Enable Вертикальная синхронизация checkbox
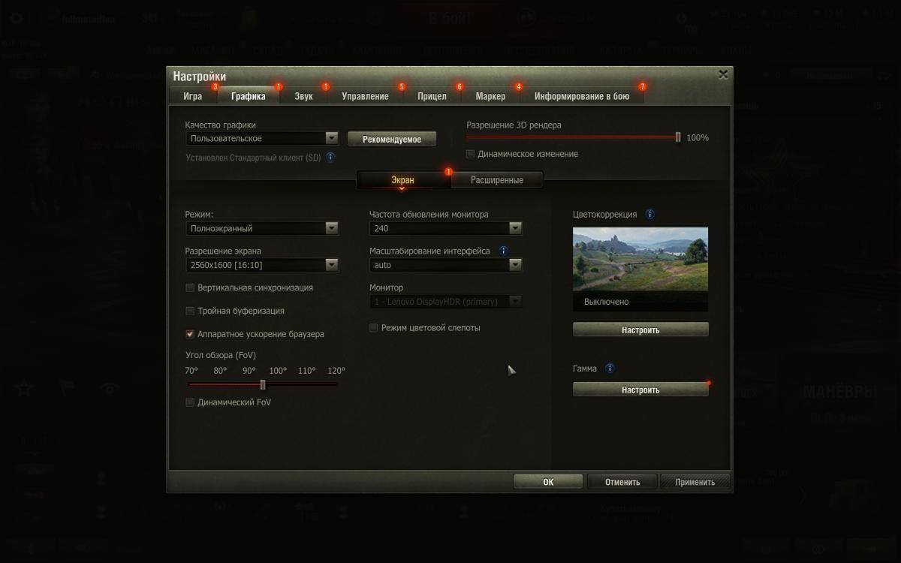The width and height of the screenshot is (901, 563). coord(190,288)
